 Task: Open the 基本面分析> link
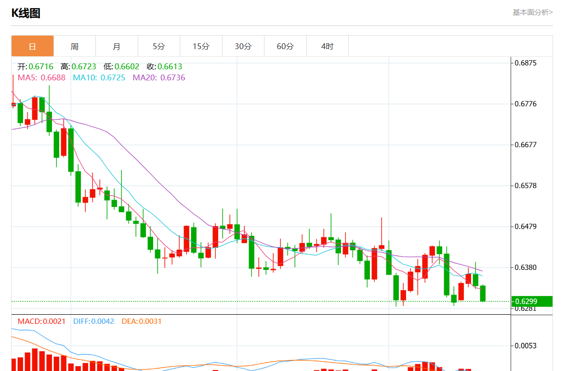coord(533,13)
